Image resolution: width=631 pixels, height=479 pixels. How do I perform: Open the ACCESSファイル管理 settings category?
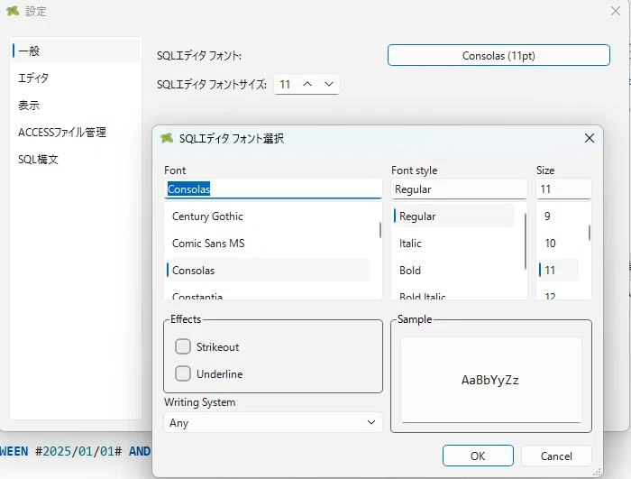75,132
